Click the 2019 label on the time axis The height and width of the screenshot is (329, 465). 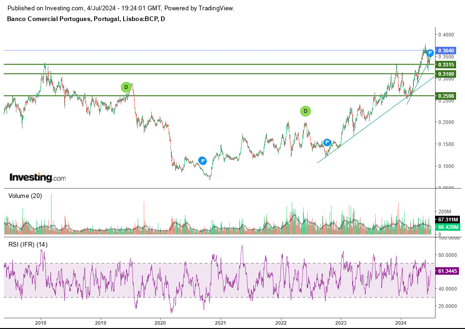click(101, 323)
